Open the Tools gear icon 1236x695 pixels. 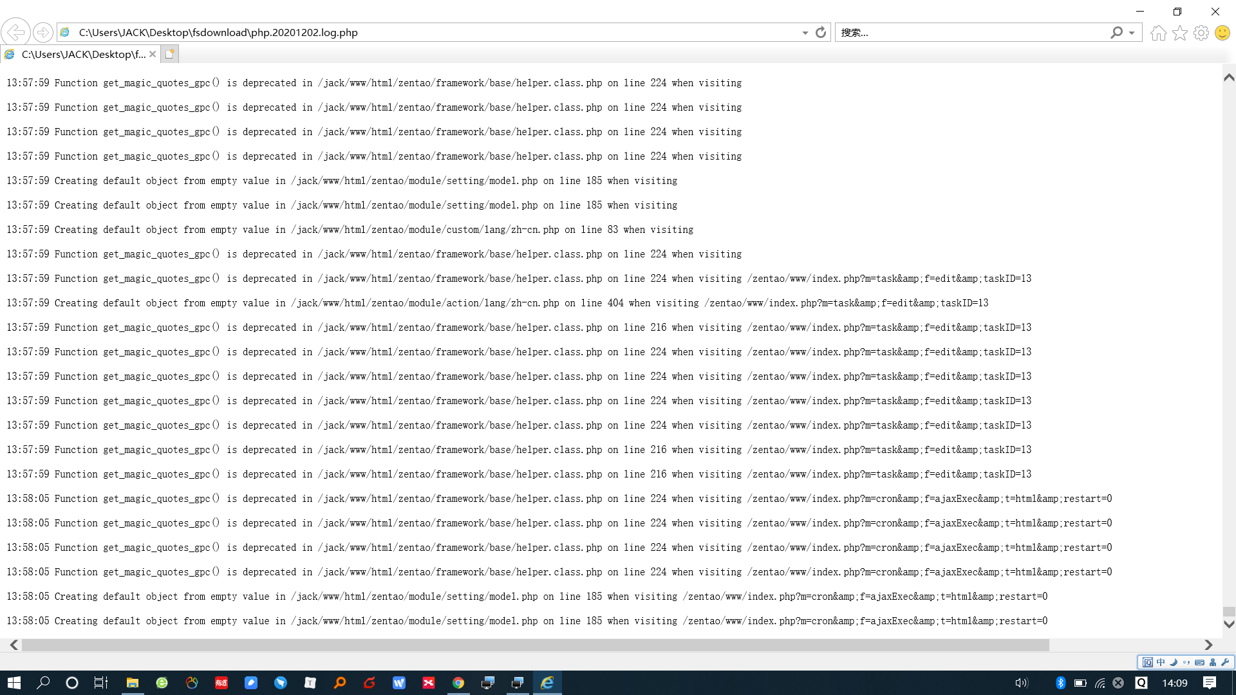tap(1201, 33)
